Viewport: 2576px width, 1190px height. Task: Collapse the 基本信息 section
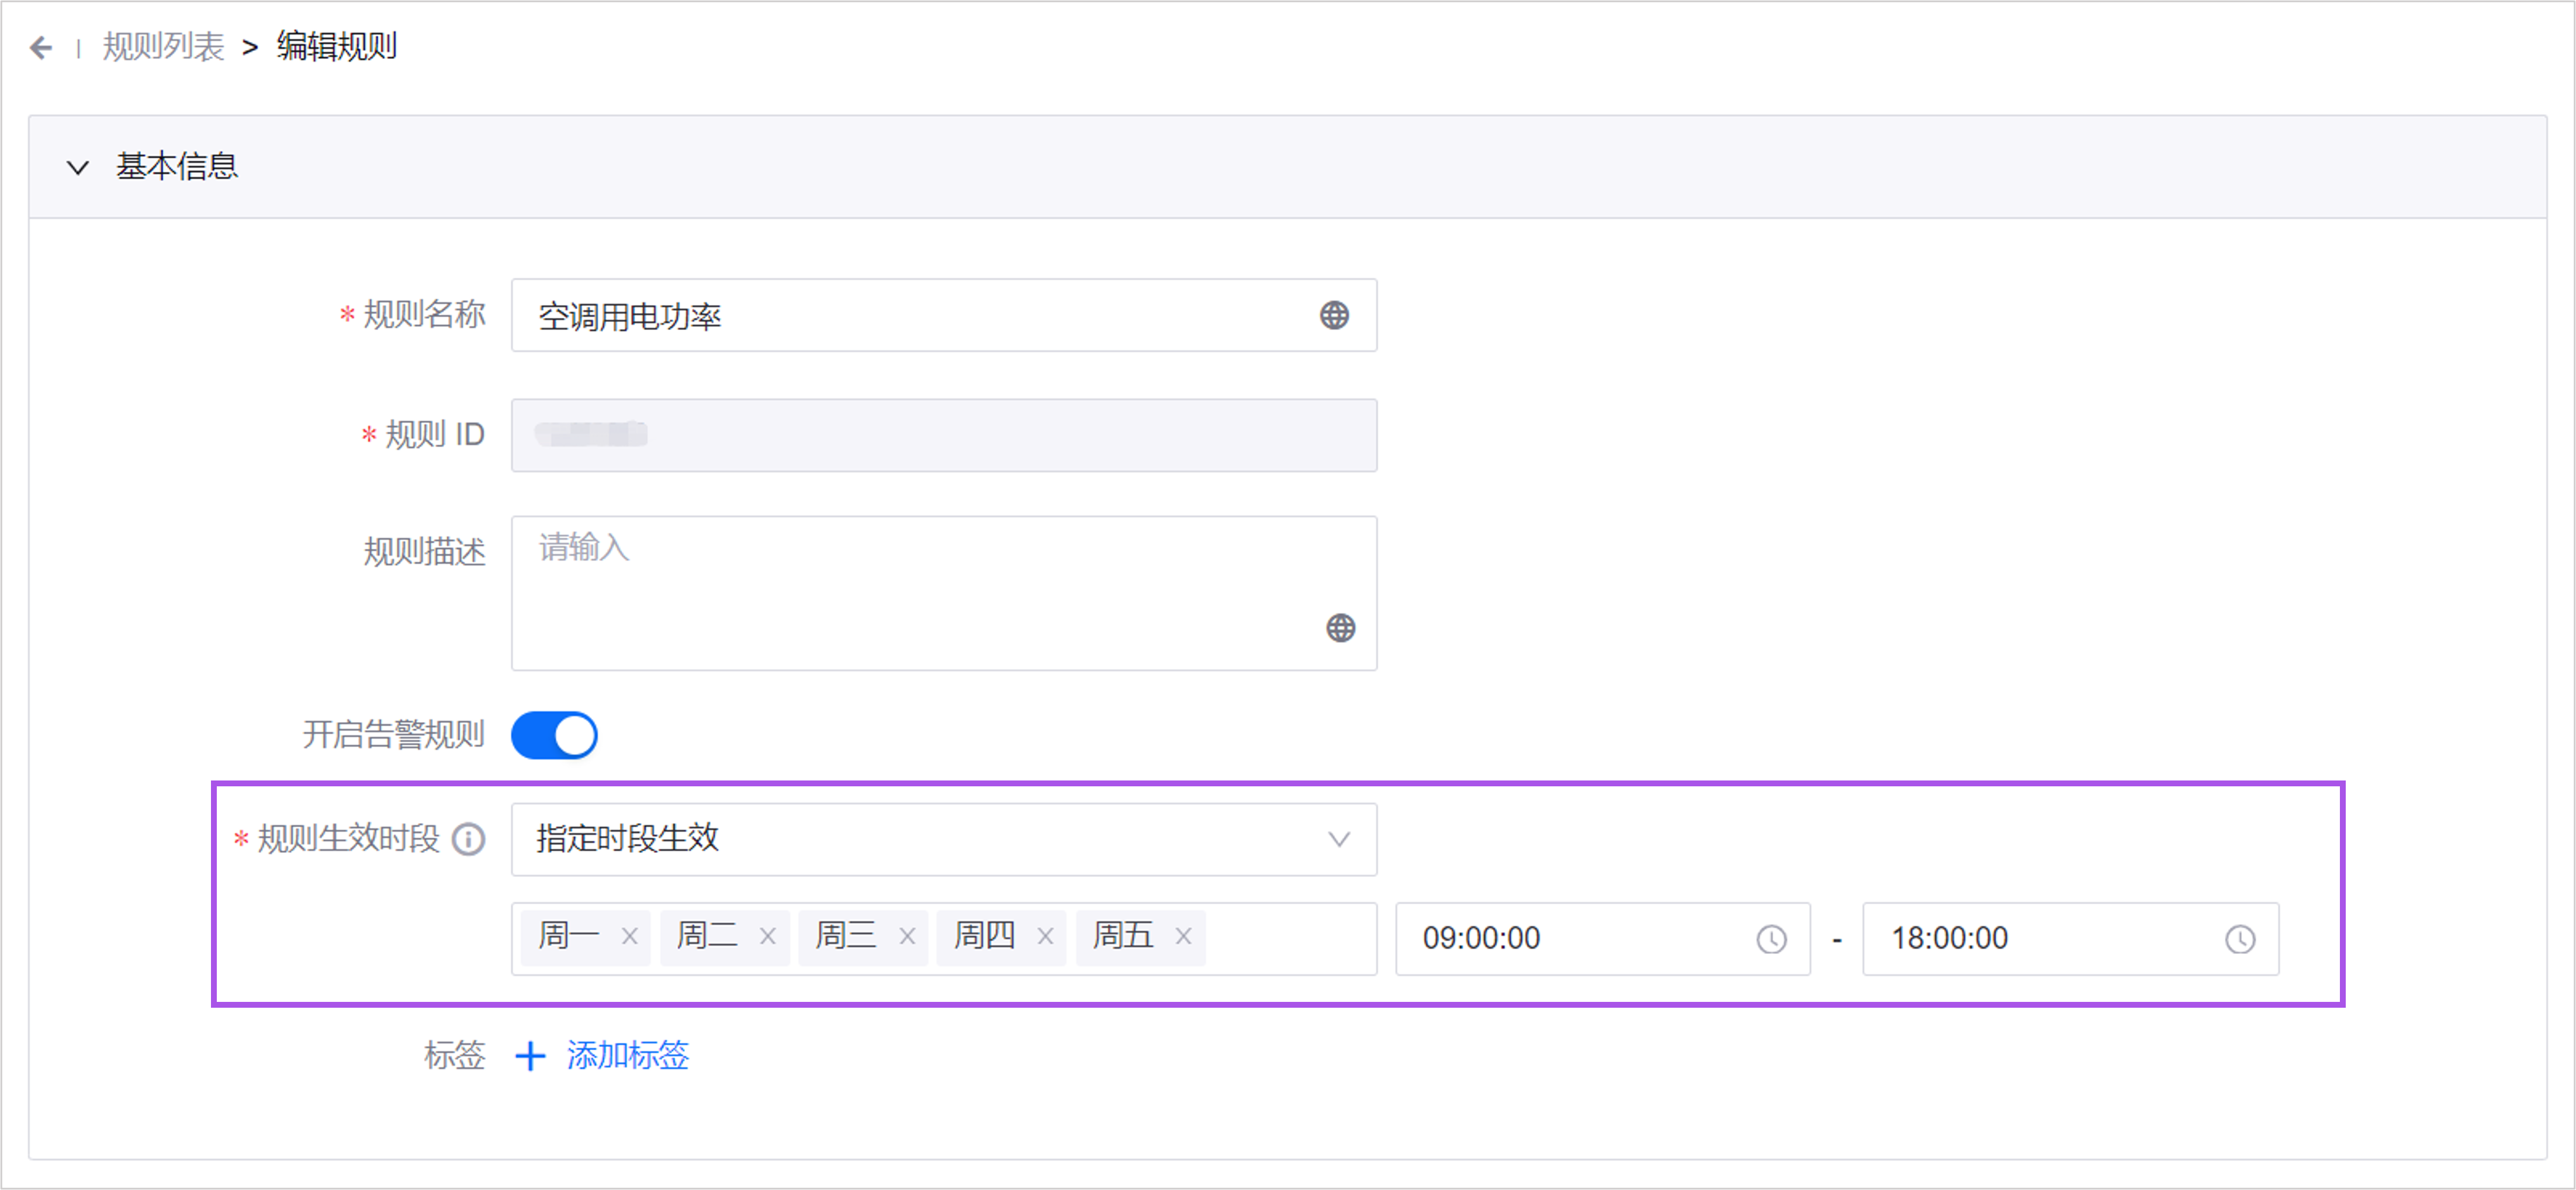(78, 167)
